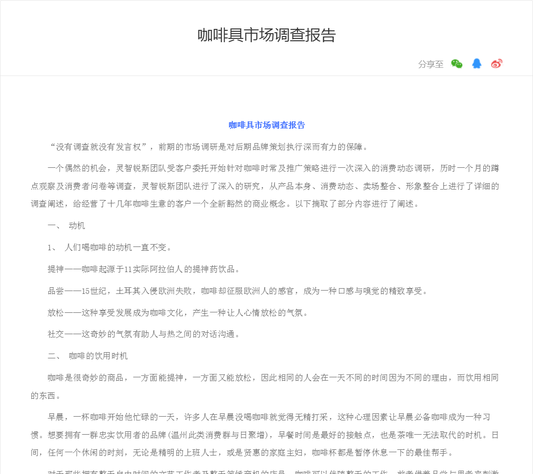Image resolution: width=533 pixels, height=474 pixels.
Task: Share article to QQ
Action: click(x=477, y=64)
